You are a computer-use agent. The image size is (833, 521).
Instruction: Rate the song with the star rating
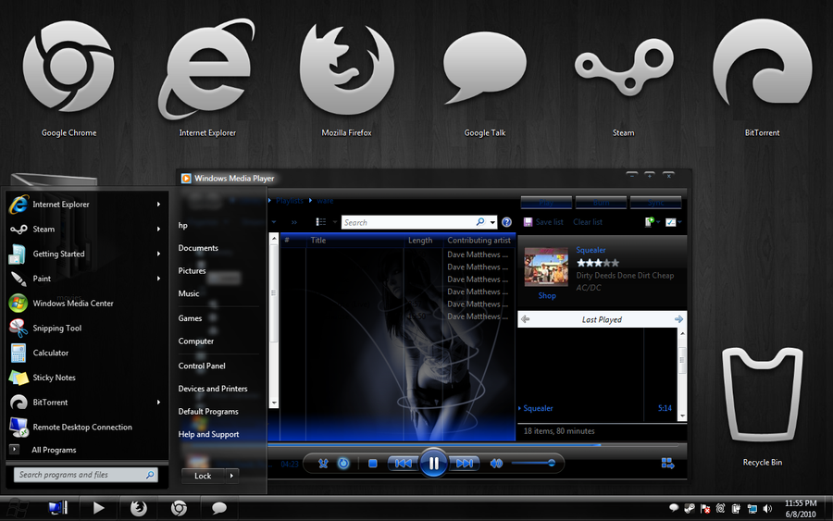pyautogui.click(x=598, y=263)
